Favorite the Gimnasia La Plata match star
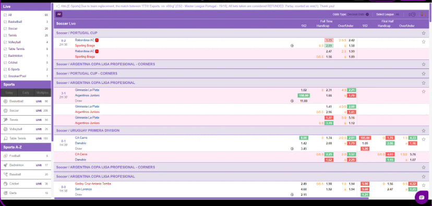 [424, 91]
